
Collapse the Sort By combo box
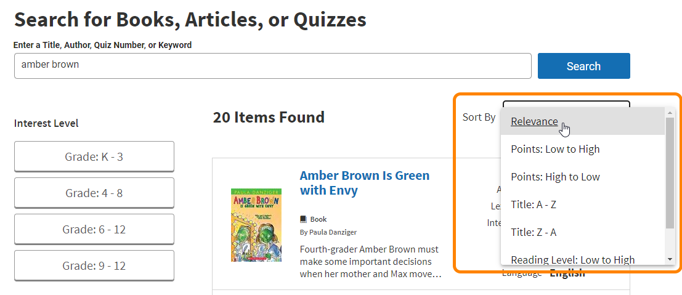click(566, 103)
